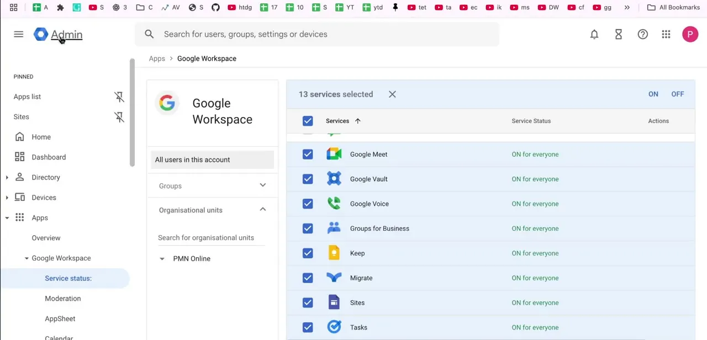The width and height of the screenshot is (707, 340).
Task: Click the Groups for Business icon
Action: coord(334,228)
